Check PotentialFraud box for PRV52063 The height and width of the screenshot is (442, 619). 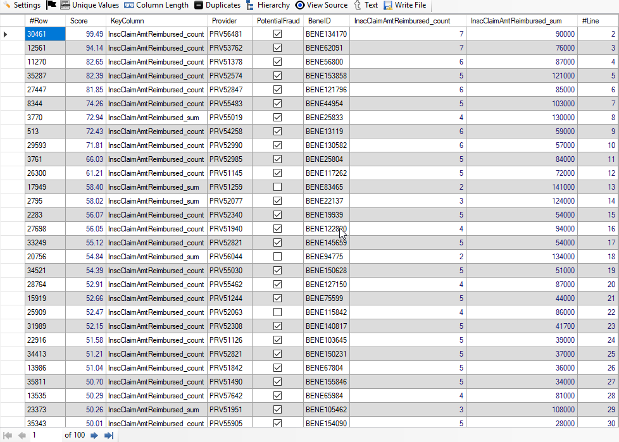pyautogui.click(x=277, y=312)
